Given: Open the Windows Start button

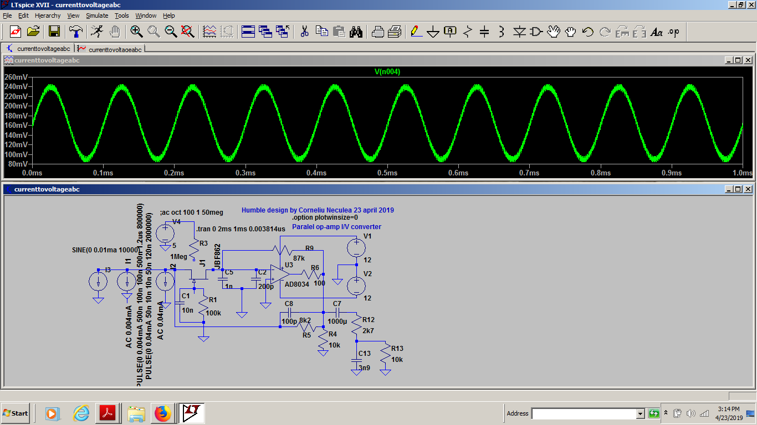Looking at the screenshot, I should coord(16,413).
